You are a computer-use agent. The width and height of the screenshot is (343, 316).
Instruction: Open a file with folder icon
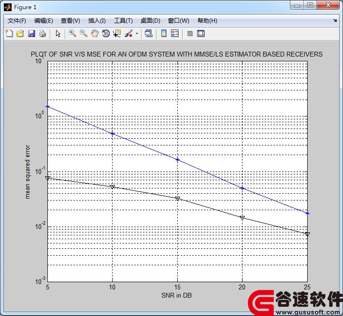point(20,33)
